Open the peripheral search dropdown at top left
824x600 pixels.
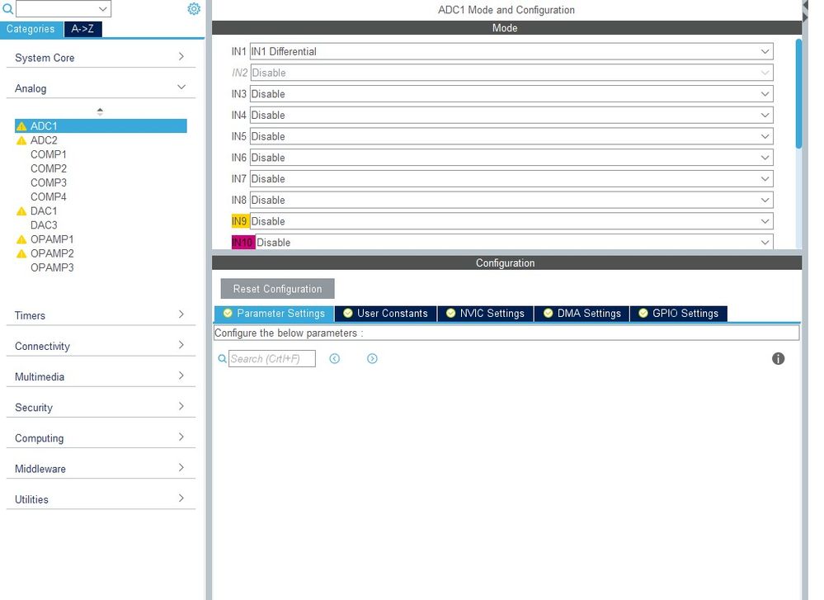pos(64,9)
